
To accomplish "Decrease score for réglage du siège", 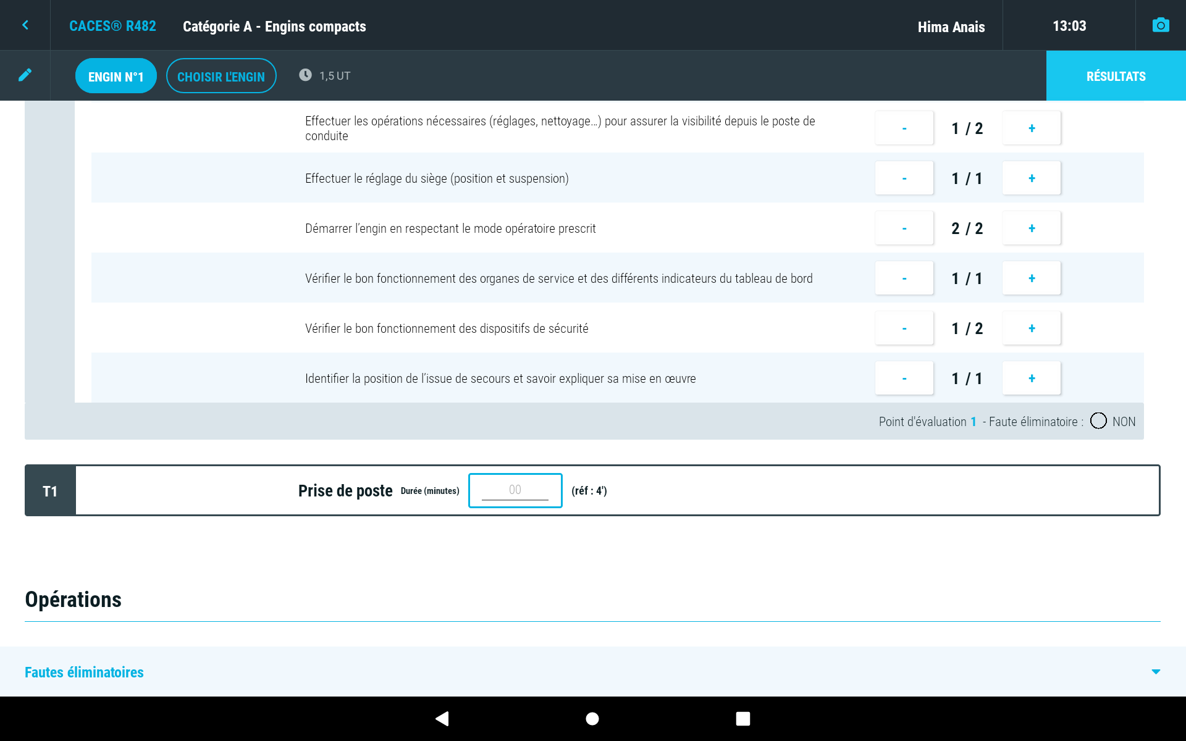I will click(x=904, y=178).
